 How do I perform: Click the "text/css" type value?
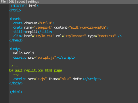click(x=107, y=36)
